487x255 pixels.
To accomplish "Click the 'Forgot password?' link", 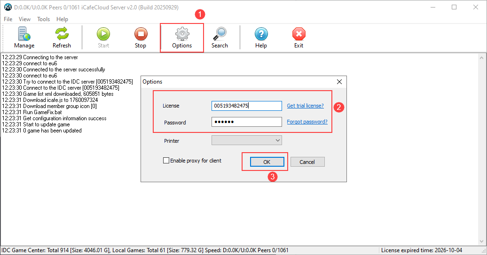I will click(307, 122).
